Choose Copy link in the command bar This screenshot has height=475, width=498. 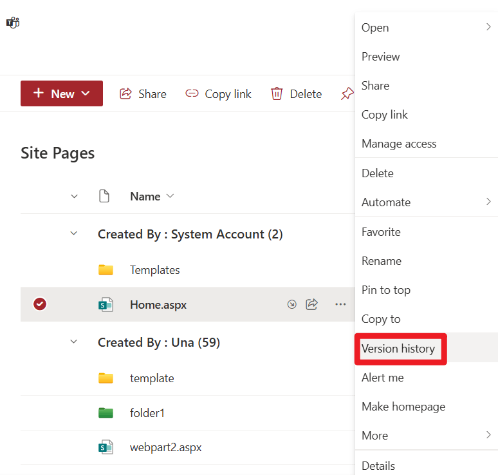click(x=228, y=94)
